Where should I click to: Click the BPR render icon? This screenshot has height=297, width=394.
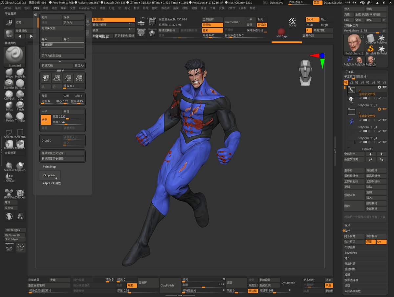click(x=9, y=33)
